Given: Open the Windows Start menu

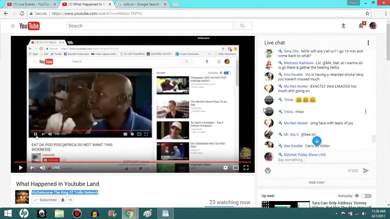Looking at the screenshot, I should pos(8,214).
